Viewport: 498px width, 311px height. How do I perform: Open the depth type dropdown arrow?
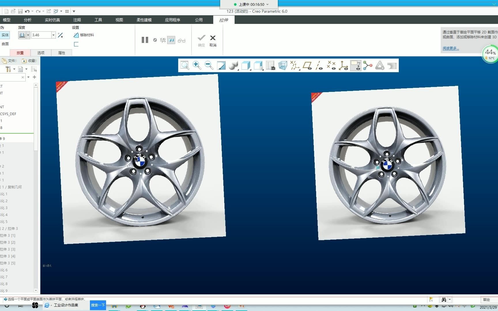[28, 35]
